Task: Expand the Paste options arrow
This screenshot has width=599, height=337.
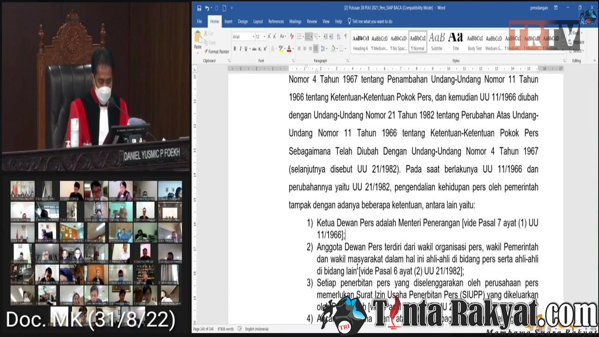Action: [197, 53]
